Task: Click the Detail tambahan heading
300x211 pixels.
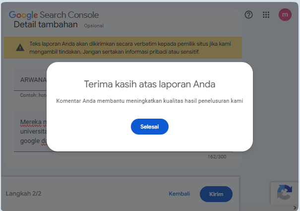Action: click(x=46, y=24)
